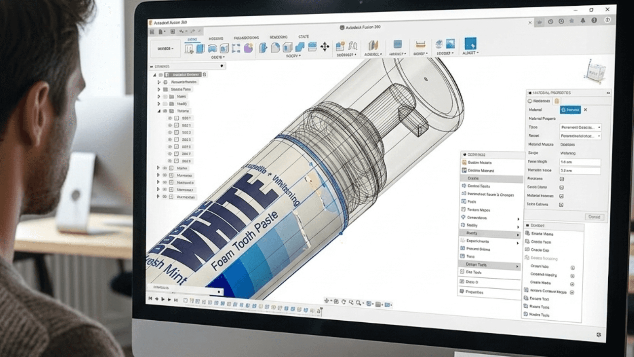This screenshot has height=357, width=634.
Task: Click the purple sphere form icon
Action: (248, 48)
